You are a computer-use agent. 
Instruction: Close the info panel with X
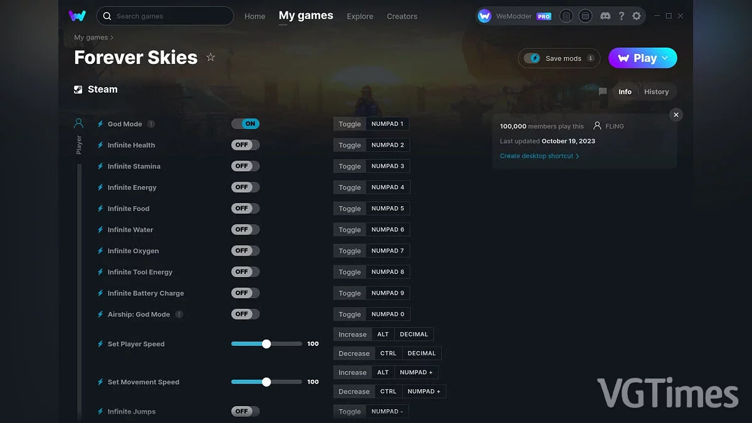(676, 115)
